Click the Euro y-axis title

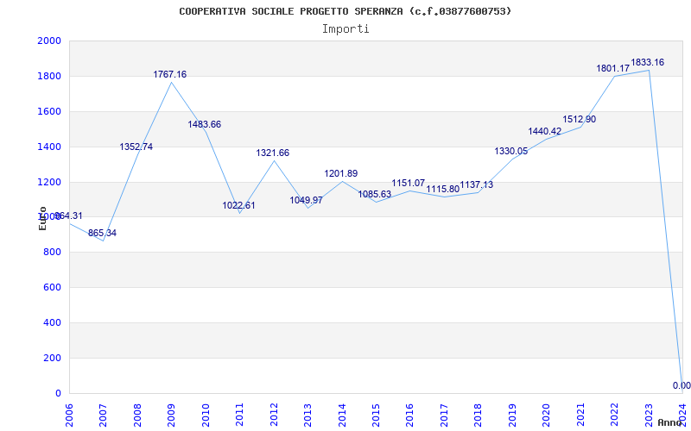pos(42,218)
